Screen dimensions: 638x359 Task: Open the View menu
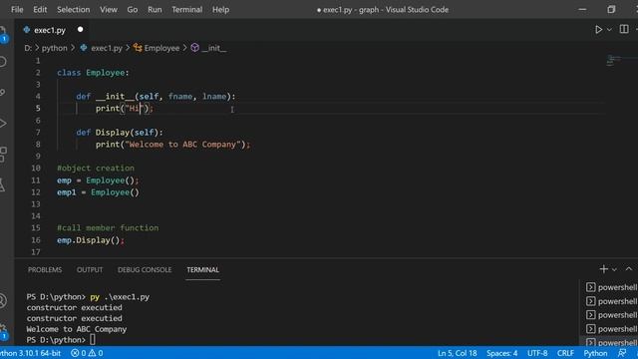tap(109, 9)
